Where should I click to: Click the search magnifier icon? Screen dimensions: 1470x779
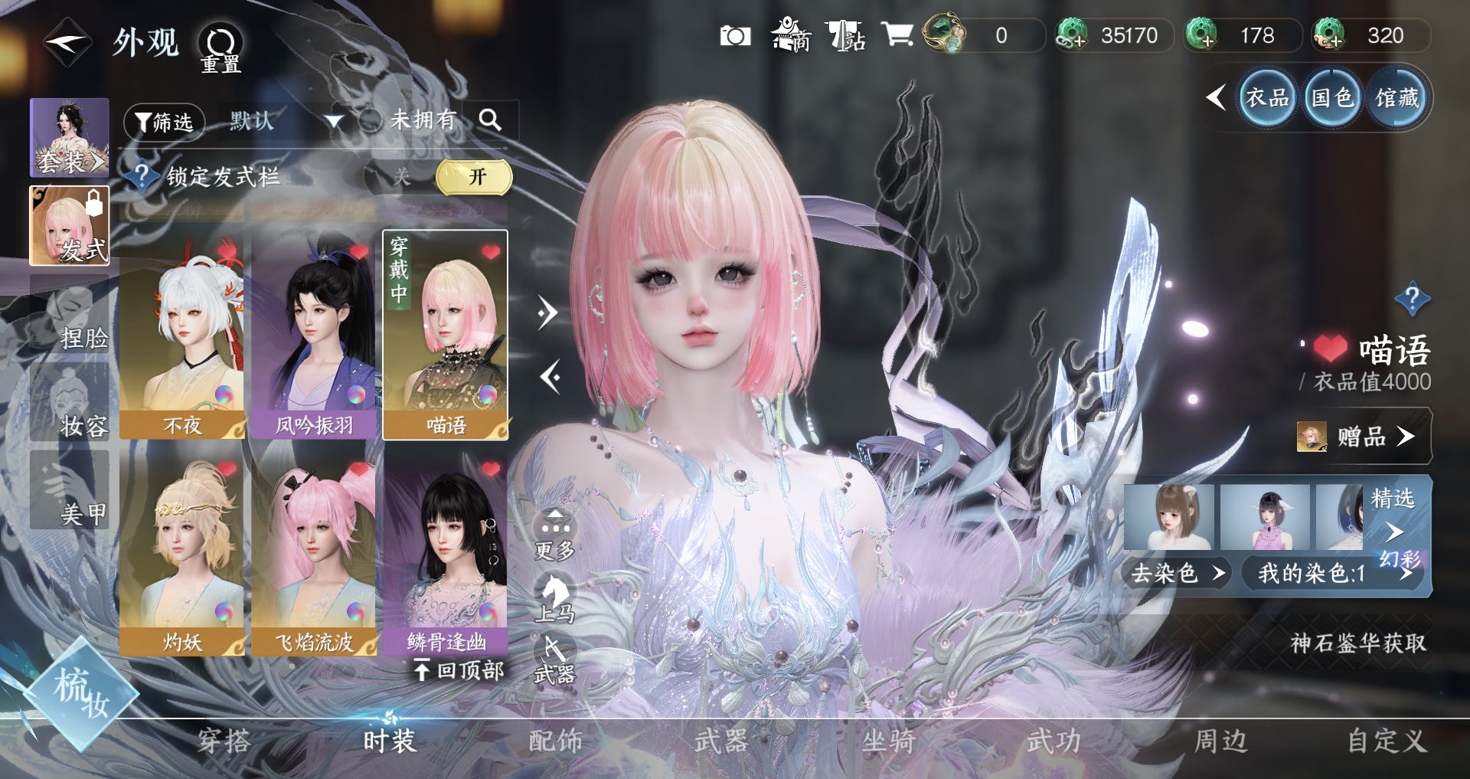[x=490, y=119]
